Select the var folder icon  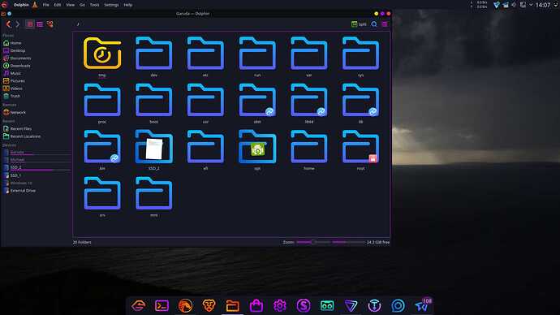click(309, 54)
